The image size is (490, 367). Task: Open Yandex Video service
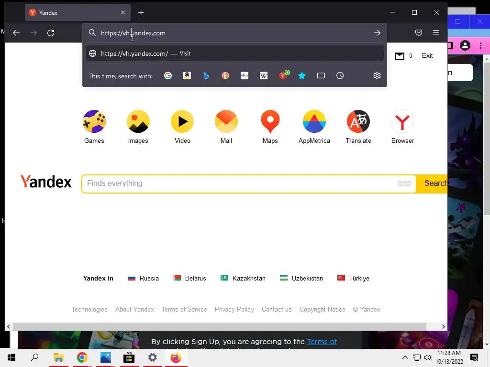(x=182, y=127)
